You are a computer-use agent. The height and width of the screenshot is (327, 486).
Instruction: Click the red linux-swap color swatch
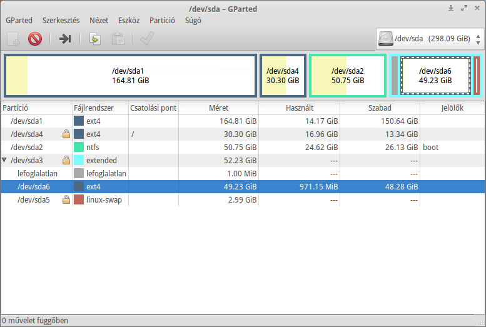tap(79, 199)
